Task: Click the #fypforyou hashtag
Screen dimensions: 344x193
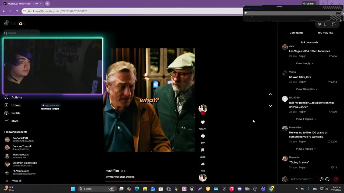Action: tap(112, 177)
